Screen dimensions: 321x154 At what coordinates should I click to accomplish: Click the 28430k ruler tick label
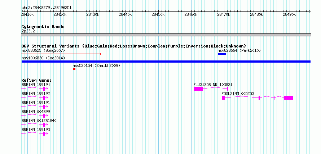[93, 14]
